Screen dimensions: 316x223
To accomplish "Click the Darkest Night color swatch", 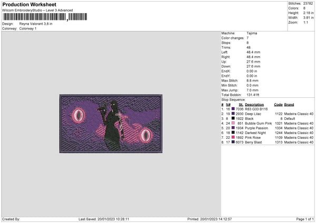I will coord(233,133).
